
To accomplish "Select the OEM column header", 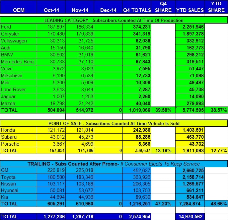I will tap(19, 7).
